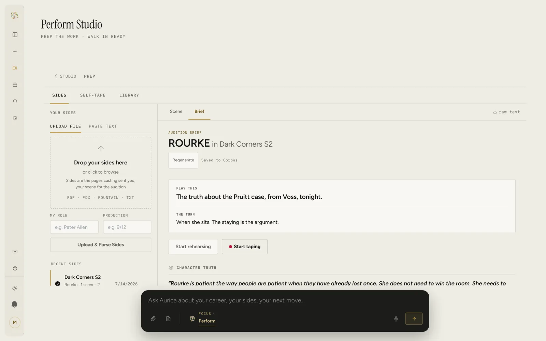Click the document icon in chat bar

pos(168,319)
